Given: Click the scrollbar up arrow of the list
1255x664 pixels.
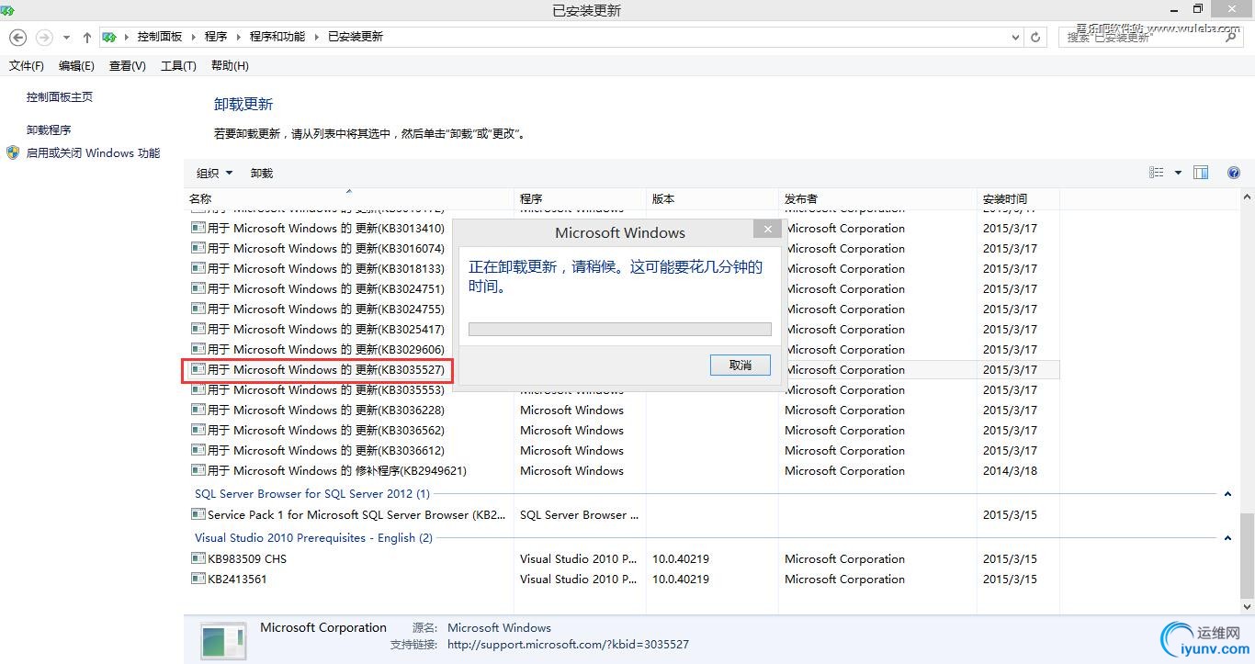Looking at the screenshot, I should point(1247,197).
